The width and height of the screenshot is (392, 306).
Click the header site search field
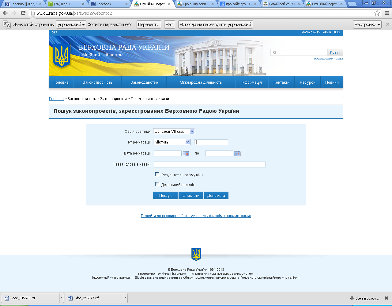(x=299, y=52)
